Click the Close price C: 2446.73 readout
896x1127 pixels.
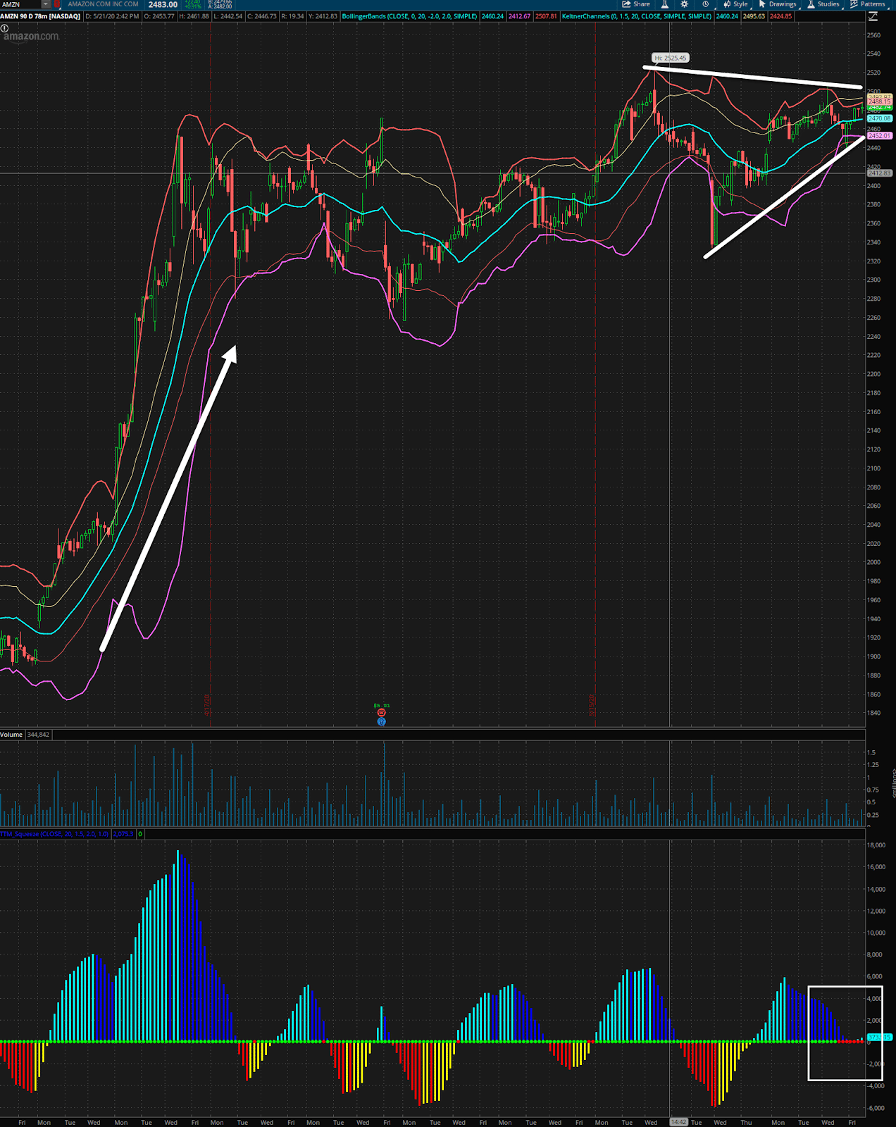261,16
